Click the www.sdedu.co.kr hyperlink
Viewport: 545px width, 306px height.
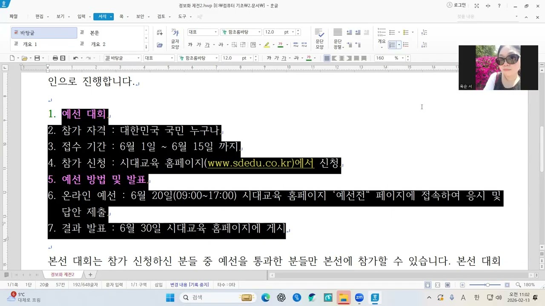click(261, 163)
